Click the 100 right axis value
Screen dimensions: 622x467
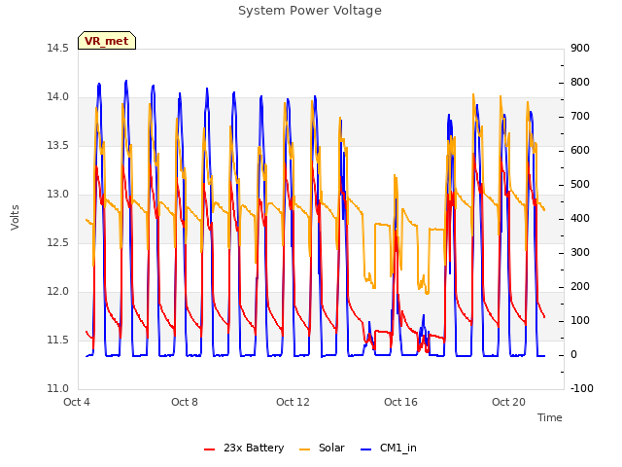580,321
